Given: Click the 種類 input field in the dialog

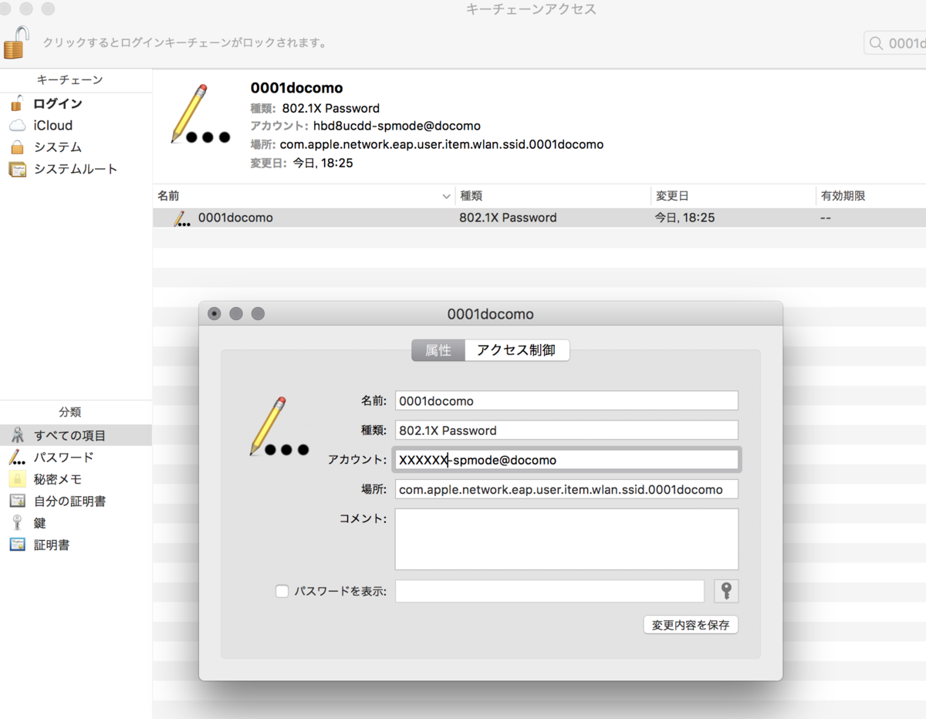Looking at the screenshot, I should point(566,430).
